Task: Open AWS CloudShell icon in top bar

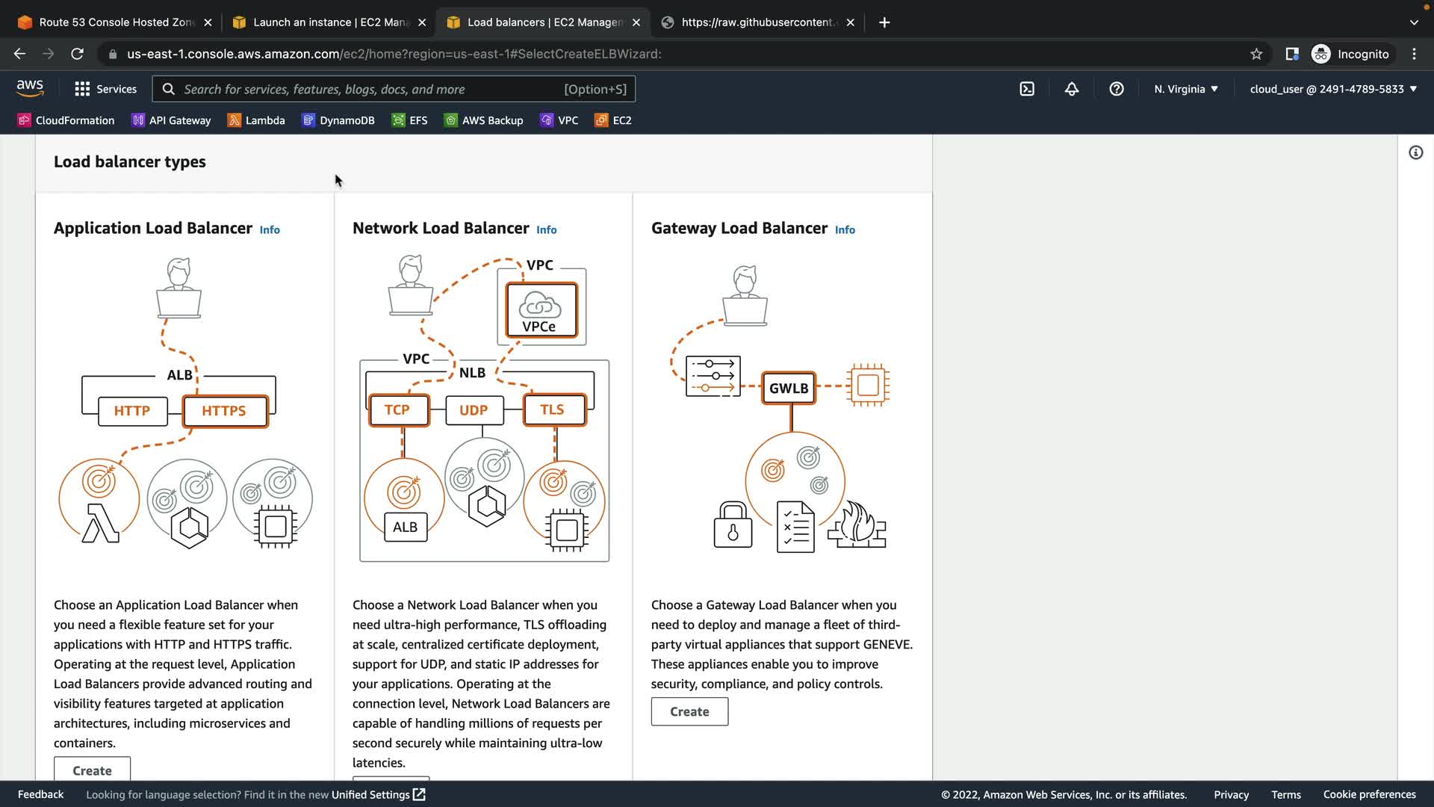Action: click(x=1027, y=89)
